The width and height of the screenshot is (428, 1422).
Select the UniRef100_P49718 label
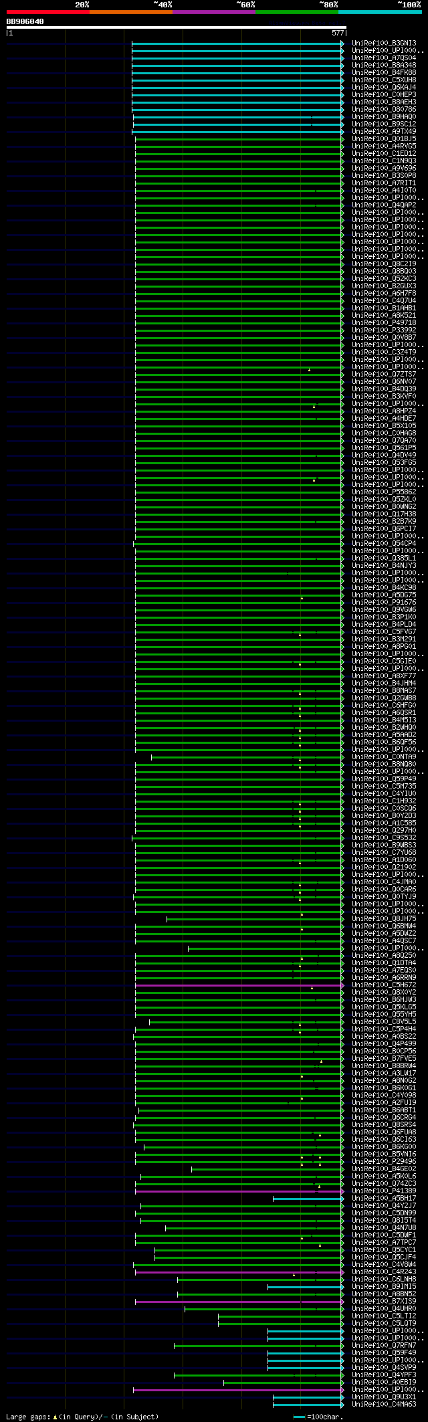[384, 322]
